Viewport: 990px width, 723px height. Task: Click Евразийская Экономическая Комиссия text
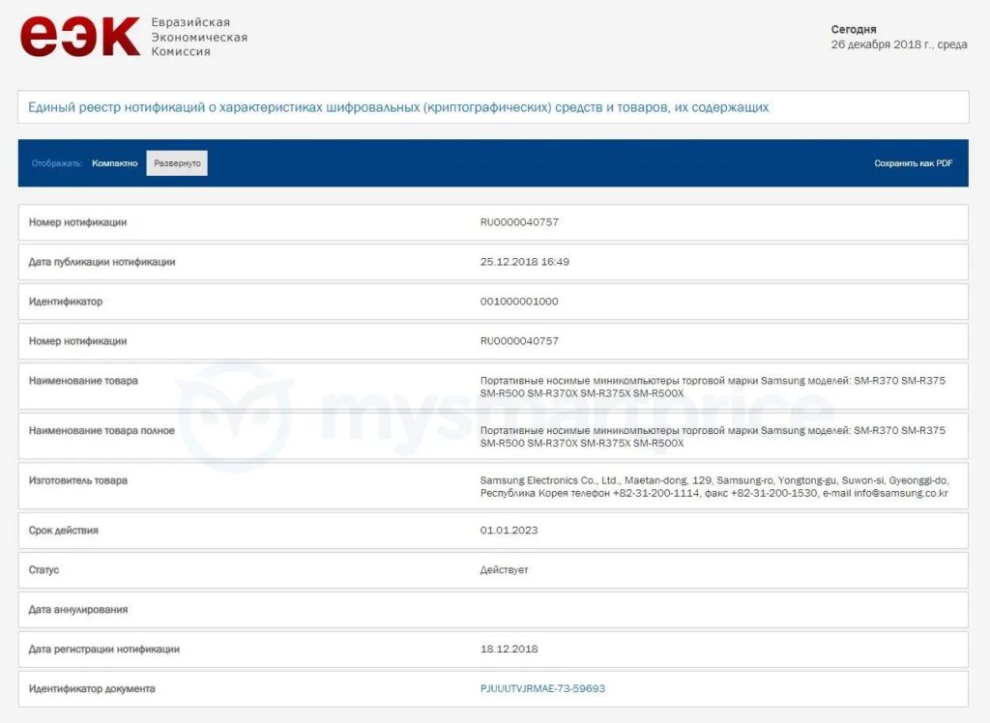point(199,37)
